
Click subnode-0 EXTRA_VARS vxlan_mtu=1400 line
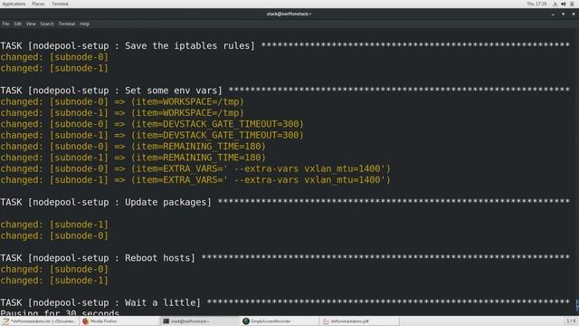(x=195, y=168)
